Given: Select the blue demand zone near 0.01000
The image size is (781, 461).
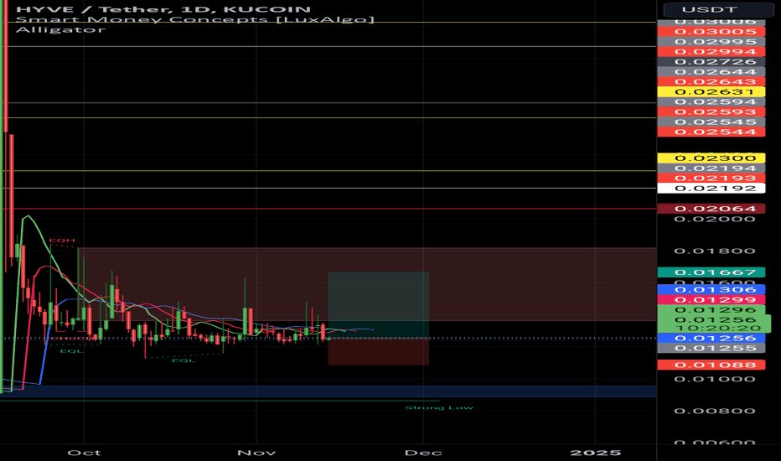Looking at the screenshot, I should tap(328, 391).
